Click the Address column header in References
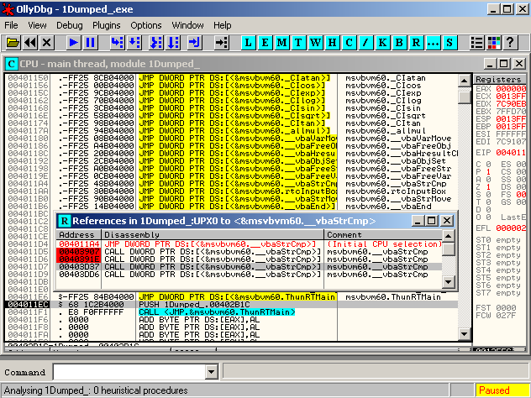 [x=79, y=234]
